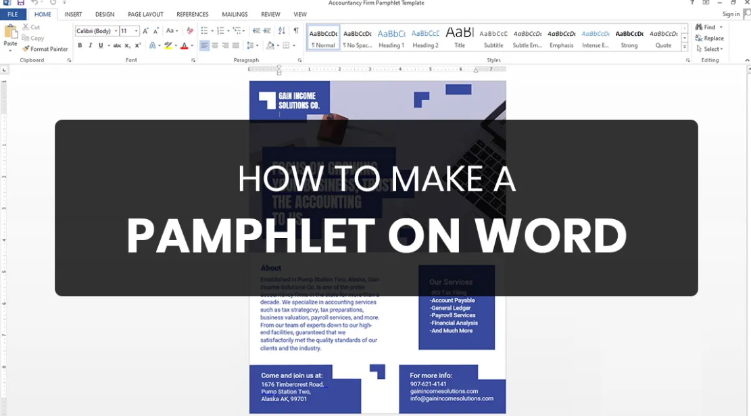The width and height of the screenshot is (751, 416).
Task: Switch to the INSERT tab
Action: pyautogui.click(x=73, y=14)
